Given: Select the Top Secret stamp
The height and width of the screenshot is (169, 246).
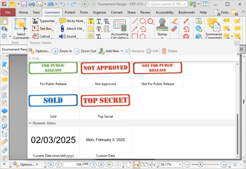Looking at the screenshot, I should point(105,104).
